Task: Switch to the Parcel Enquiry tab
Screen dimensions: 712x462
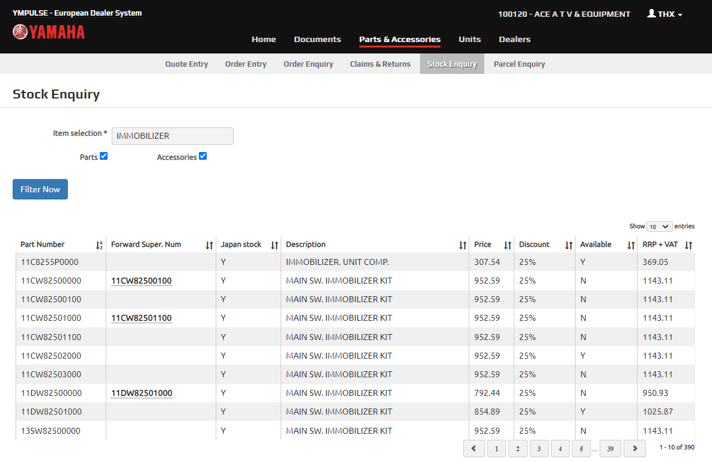Action: click(x=520, y=64)
